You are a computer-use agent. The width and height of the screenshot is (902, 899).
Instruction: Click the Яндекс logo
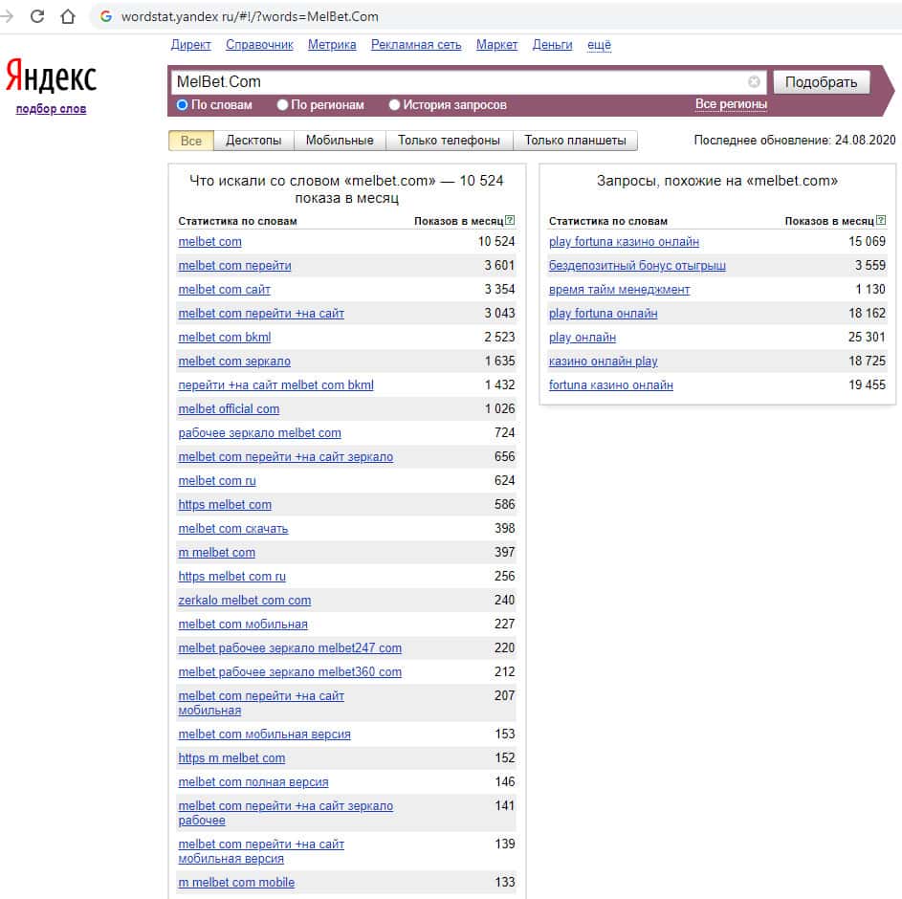pos(51,77)
